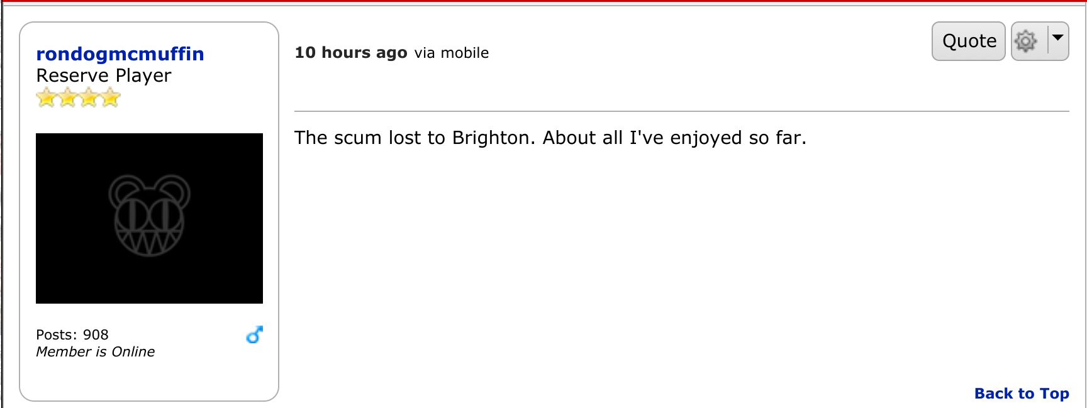Click the Quote button
The width and height of the screenshot is (1087, 408).
coord(968,41)
